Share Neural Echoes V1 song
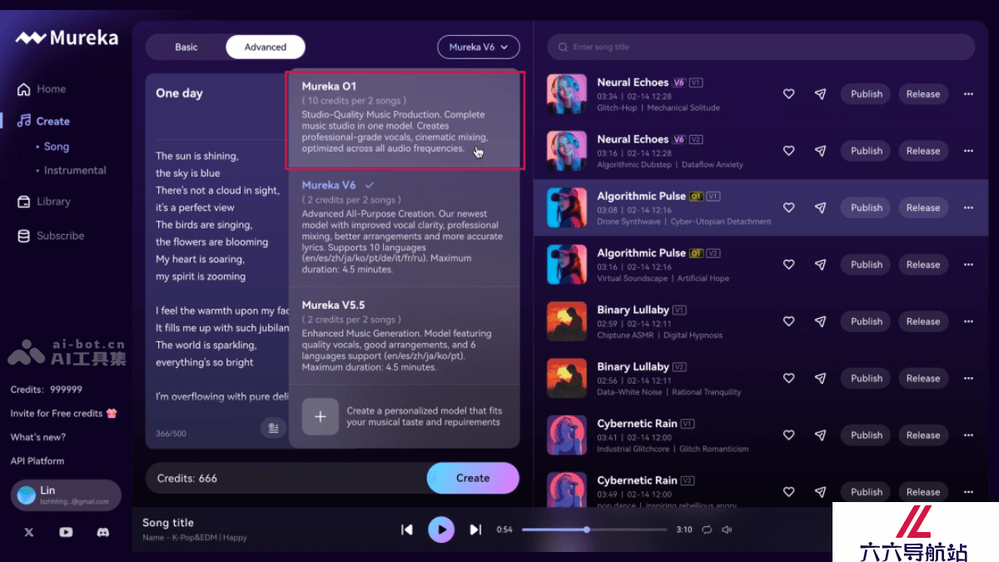 click(x=820, y=94)
